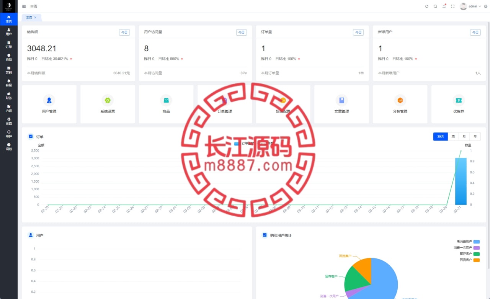The image size is (490, 299).
Task: Toggle the 未消费用户 legend item
Action: pyautogui.click(x=468, y=242)
